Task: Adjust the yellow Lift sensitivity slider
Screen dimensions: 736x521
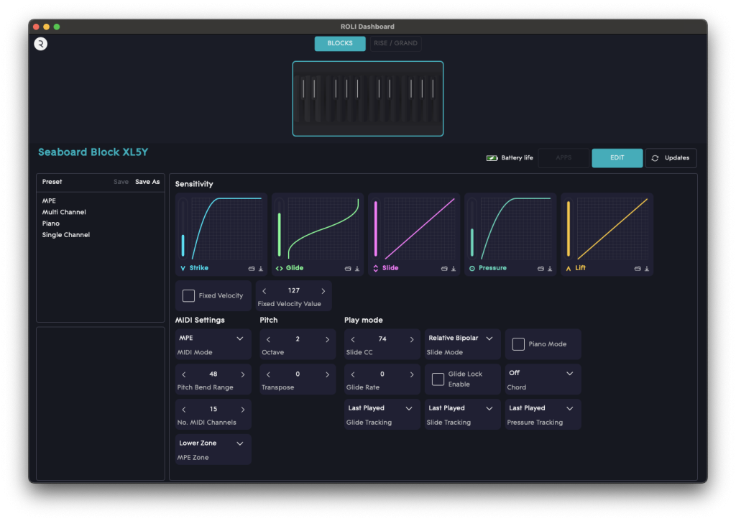Action: point(569,229)
